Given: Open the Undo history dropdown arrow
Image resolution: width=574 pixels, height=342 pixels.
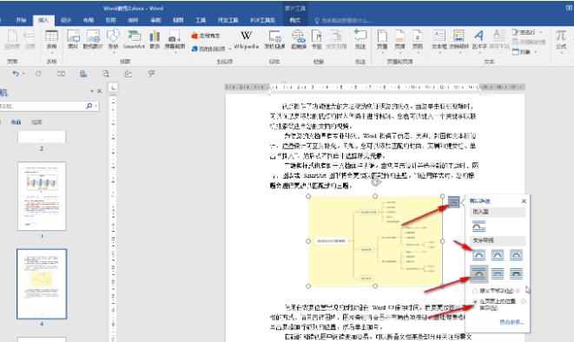Looking at the screenshot, I should [23, 74].
